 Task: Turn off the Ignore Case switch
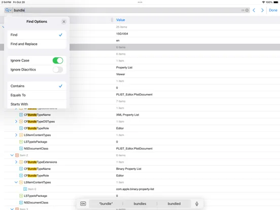pos(58,60)
